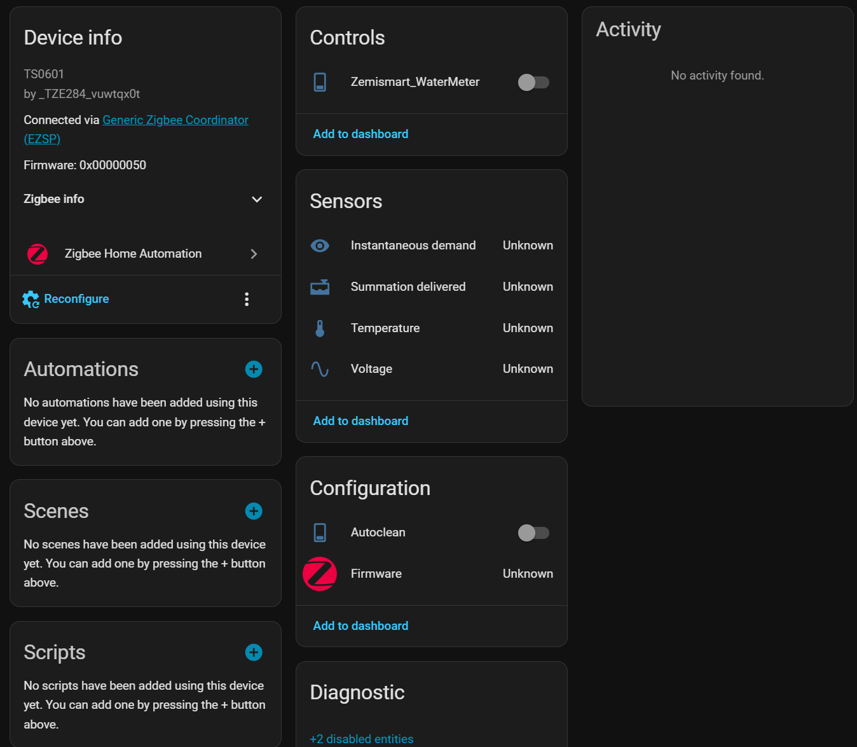Click the Scripts add plus icon

pyautogui.click(x=254, y=652)
